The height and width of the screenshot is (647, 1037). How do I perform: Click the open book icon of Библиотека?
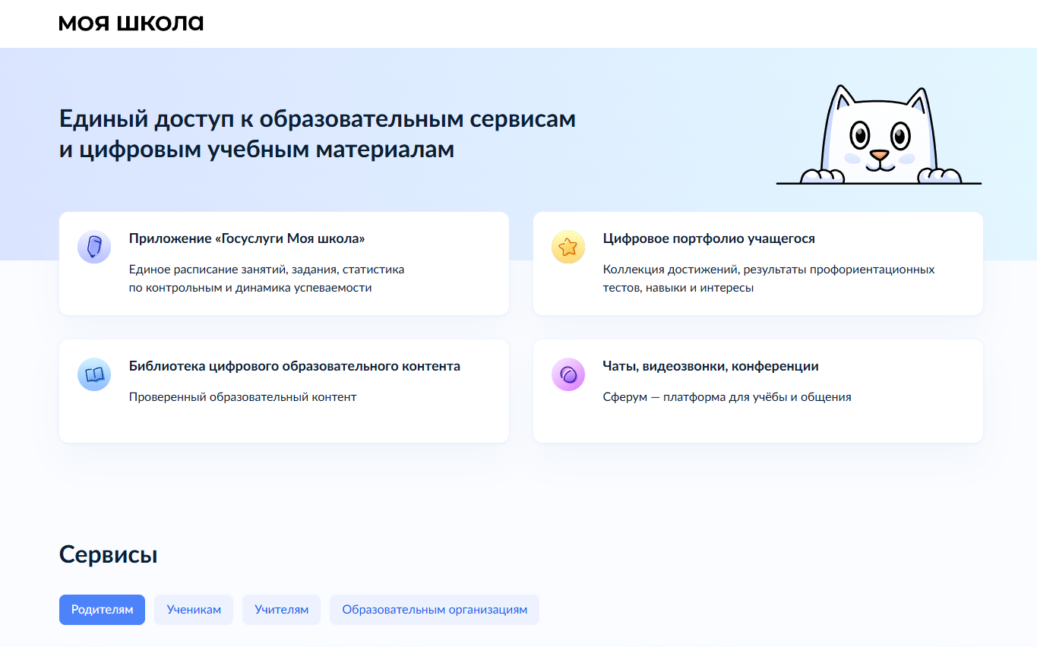pos(94,374)
